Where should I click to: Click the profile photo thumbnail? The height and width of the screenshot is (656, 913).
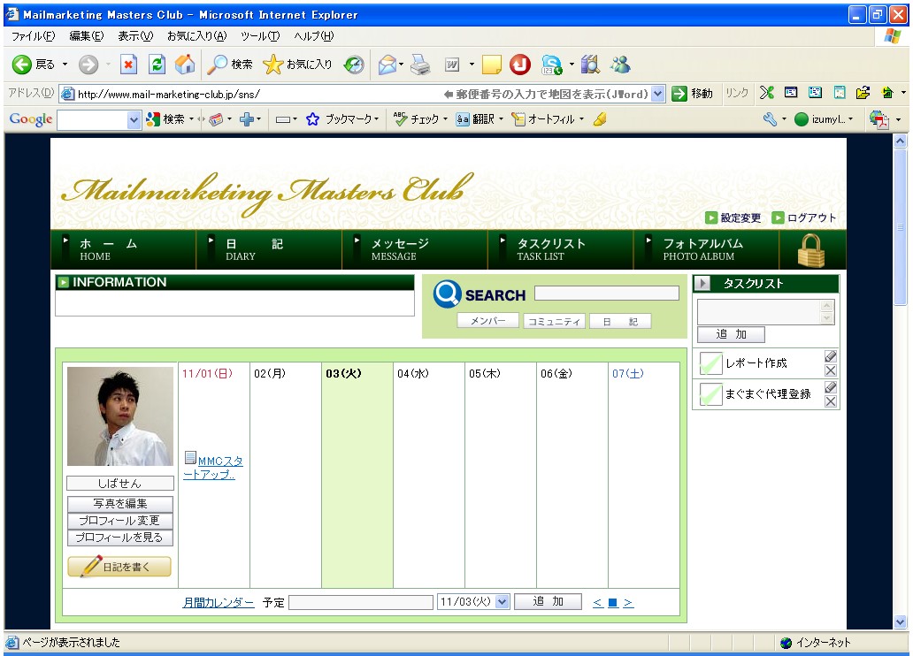coord(120,416)
